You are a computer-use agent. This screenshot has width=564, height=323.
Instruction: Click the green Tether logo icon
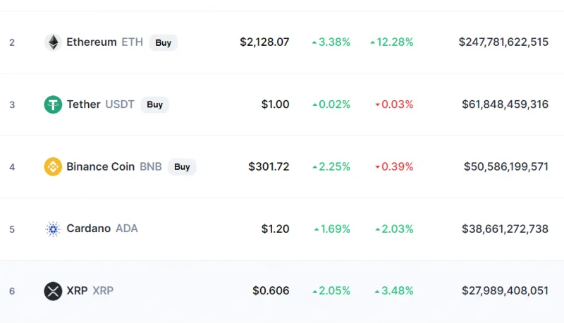click(53, 104)
